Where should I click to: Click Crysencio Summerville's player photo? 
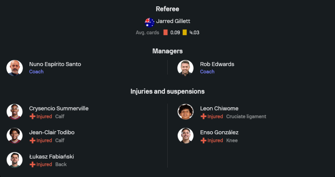click(14, 112)
